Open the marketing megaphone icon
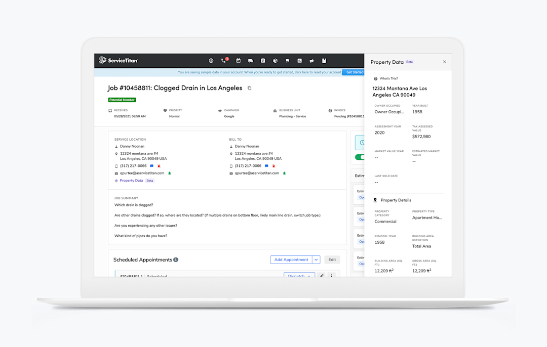This screenshot has width=547, height=347. click(x=312, y=61)
